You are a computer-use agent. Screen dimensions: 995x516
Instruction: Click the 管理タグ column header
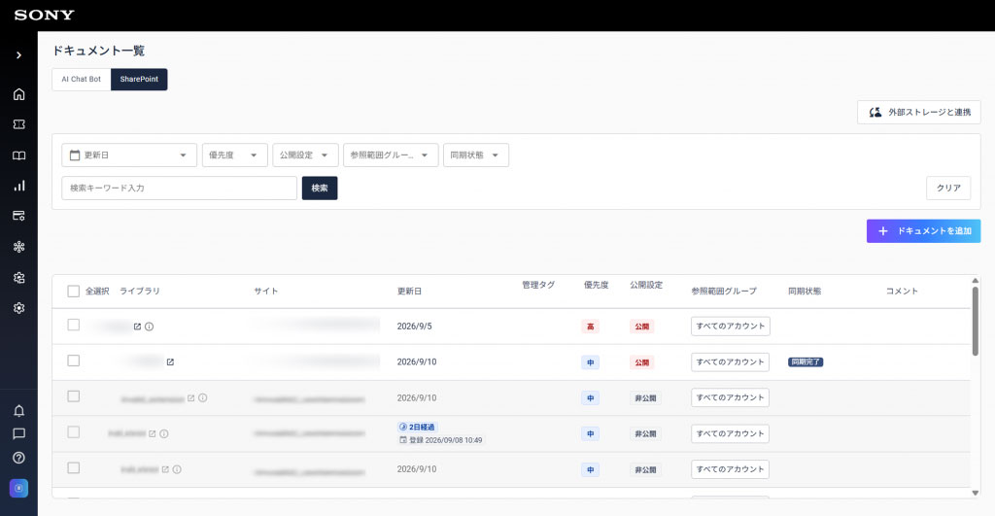[x=538, y=285]
